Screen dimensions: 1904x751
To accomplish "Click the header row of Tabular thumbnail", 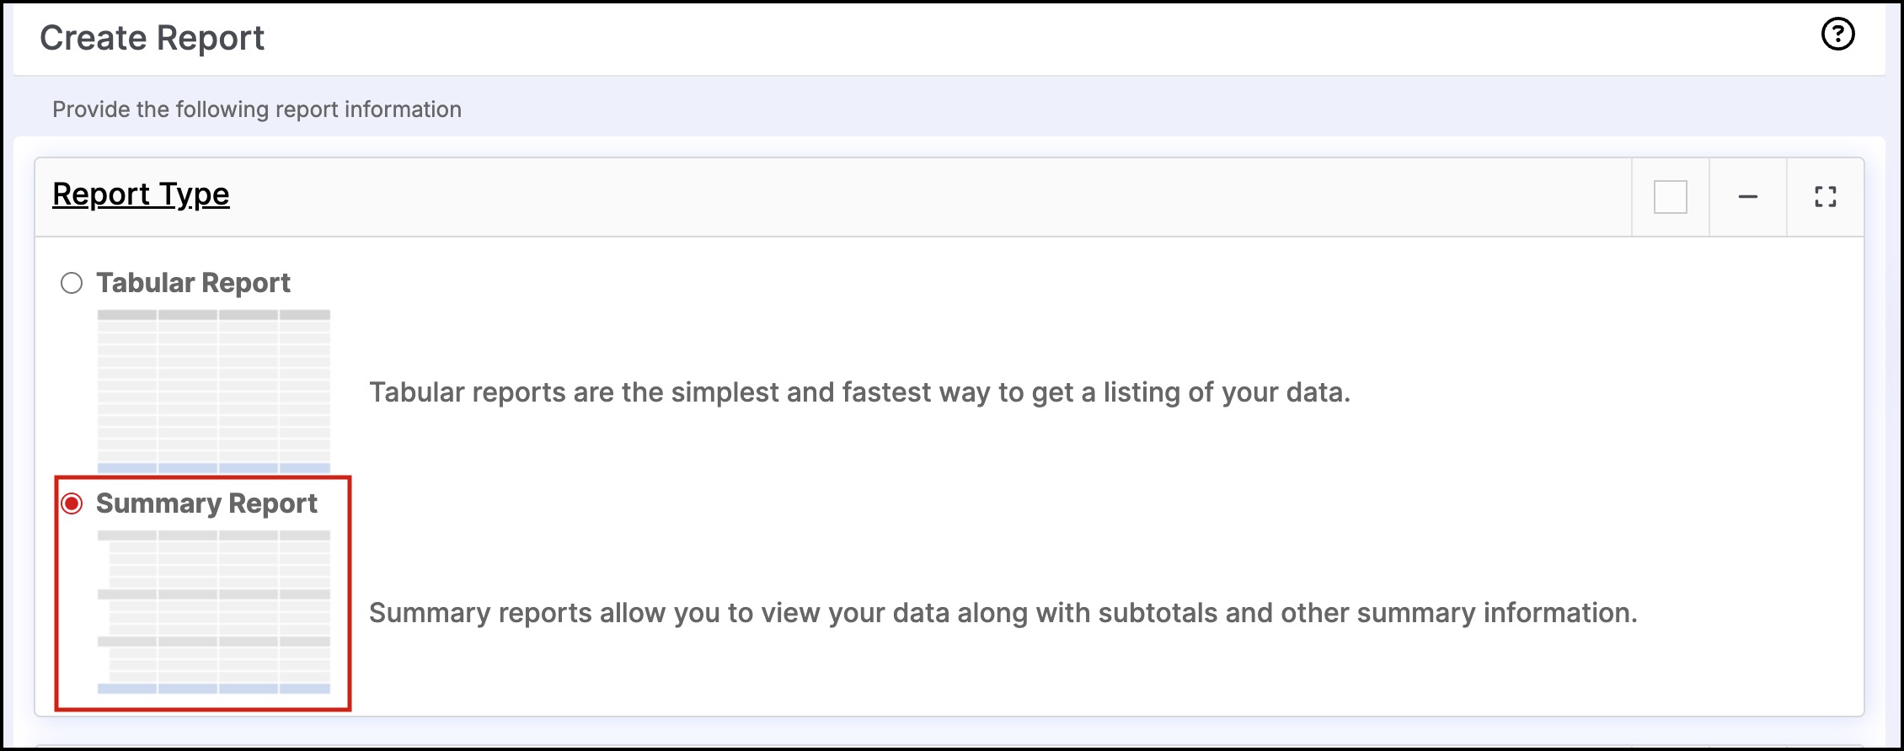I will click(214, 315).
